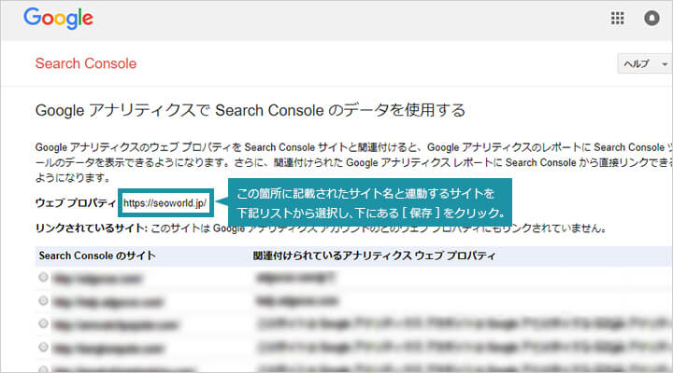
Task: Select the fourth radio button in the site list
Action: tap(43, 347)
